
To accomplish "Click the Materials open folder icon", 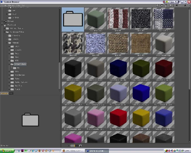I will point(10,43).
